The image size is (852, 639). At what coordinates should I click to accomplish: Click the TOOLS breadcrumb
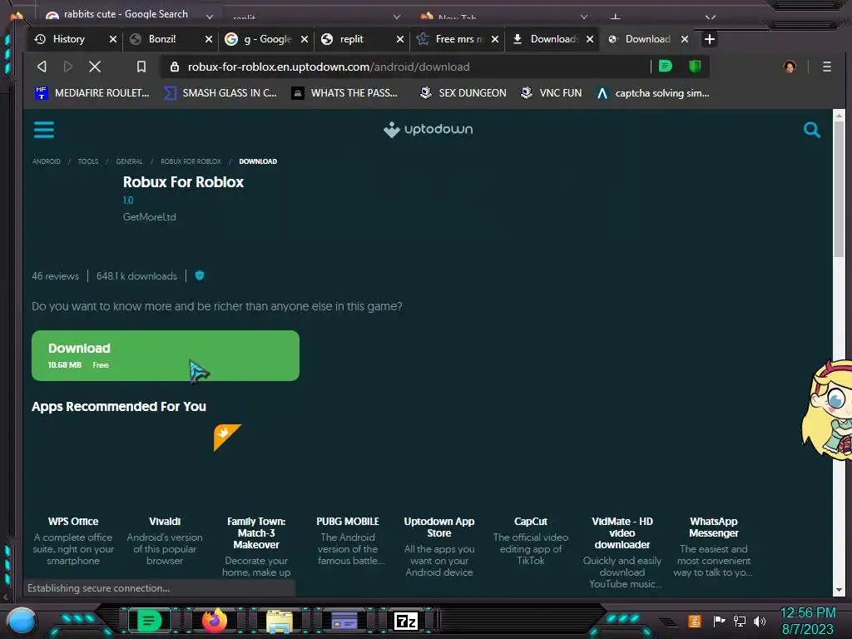[x=88, y=161]
